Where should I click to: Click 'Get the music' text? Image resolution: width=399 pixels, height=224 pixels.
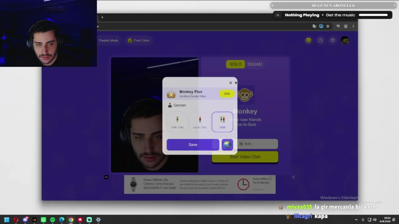[340, 15]
